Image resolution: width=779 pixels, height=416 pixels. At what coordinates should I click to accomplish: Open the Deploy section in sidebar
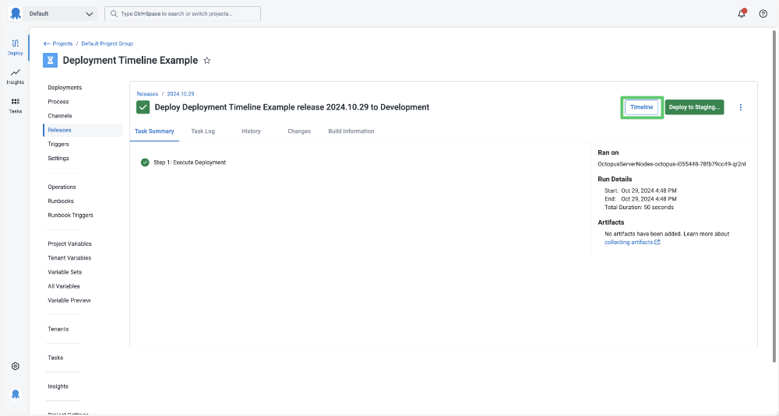pyautogui.click(x=16, y=47)
